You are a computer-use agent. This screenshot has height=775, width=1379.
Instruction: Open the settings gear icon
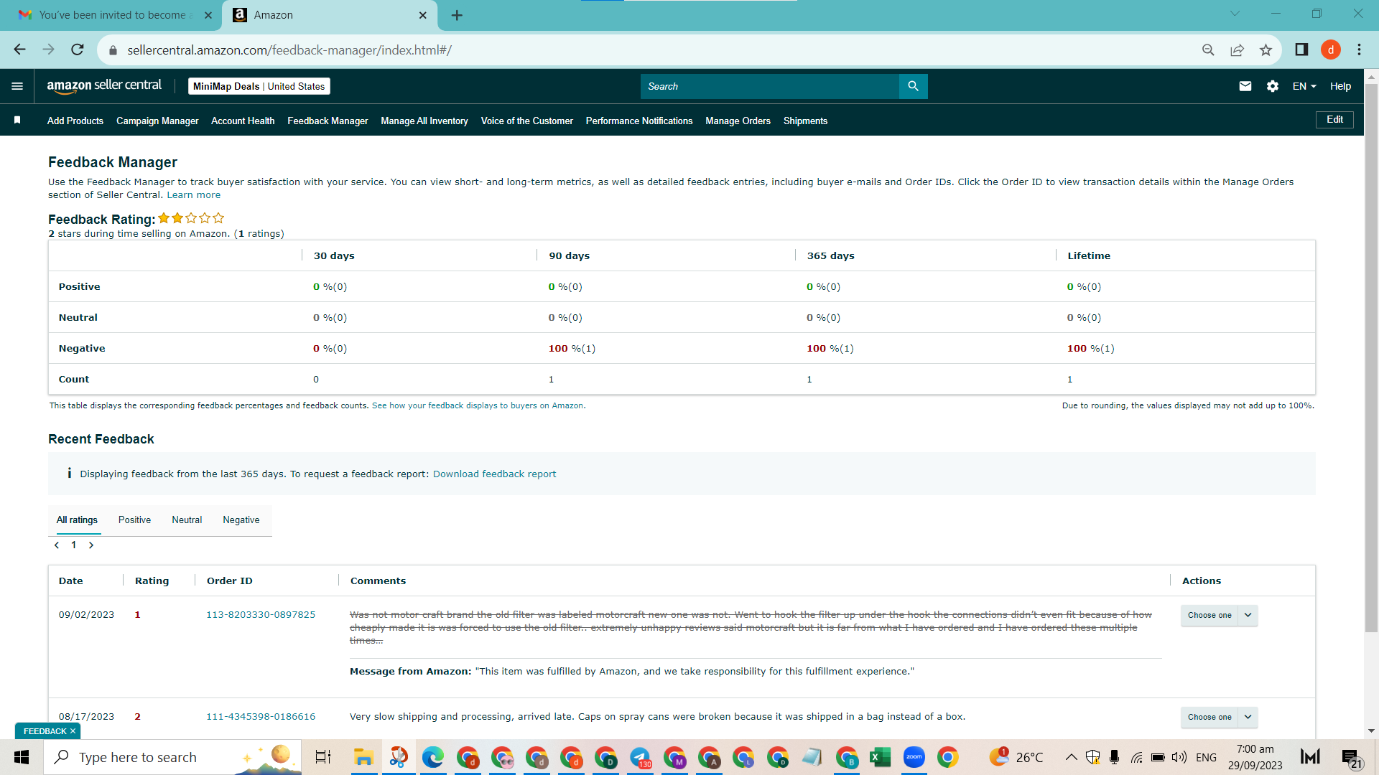pos(1273,86)
